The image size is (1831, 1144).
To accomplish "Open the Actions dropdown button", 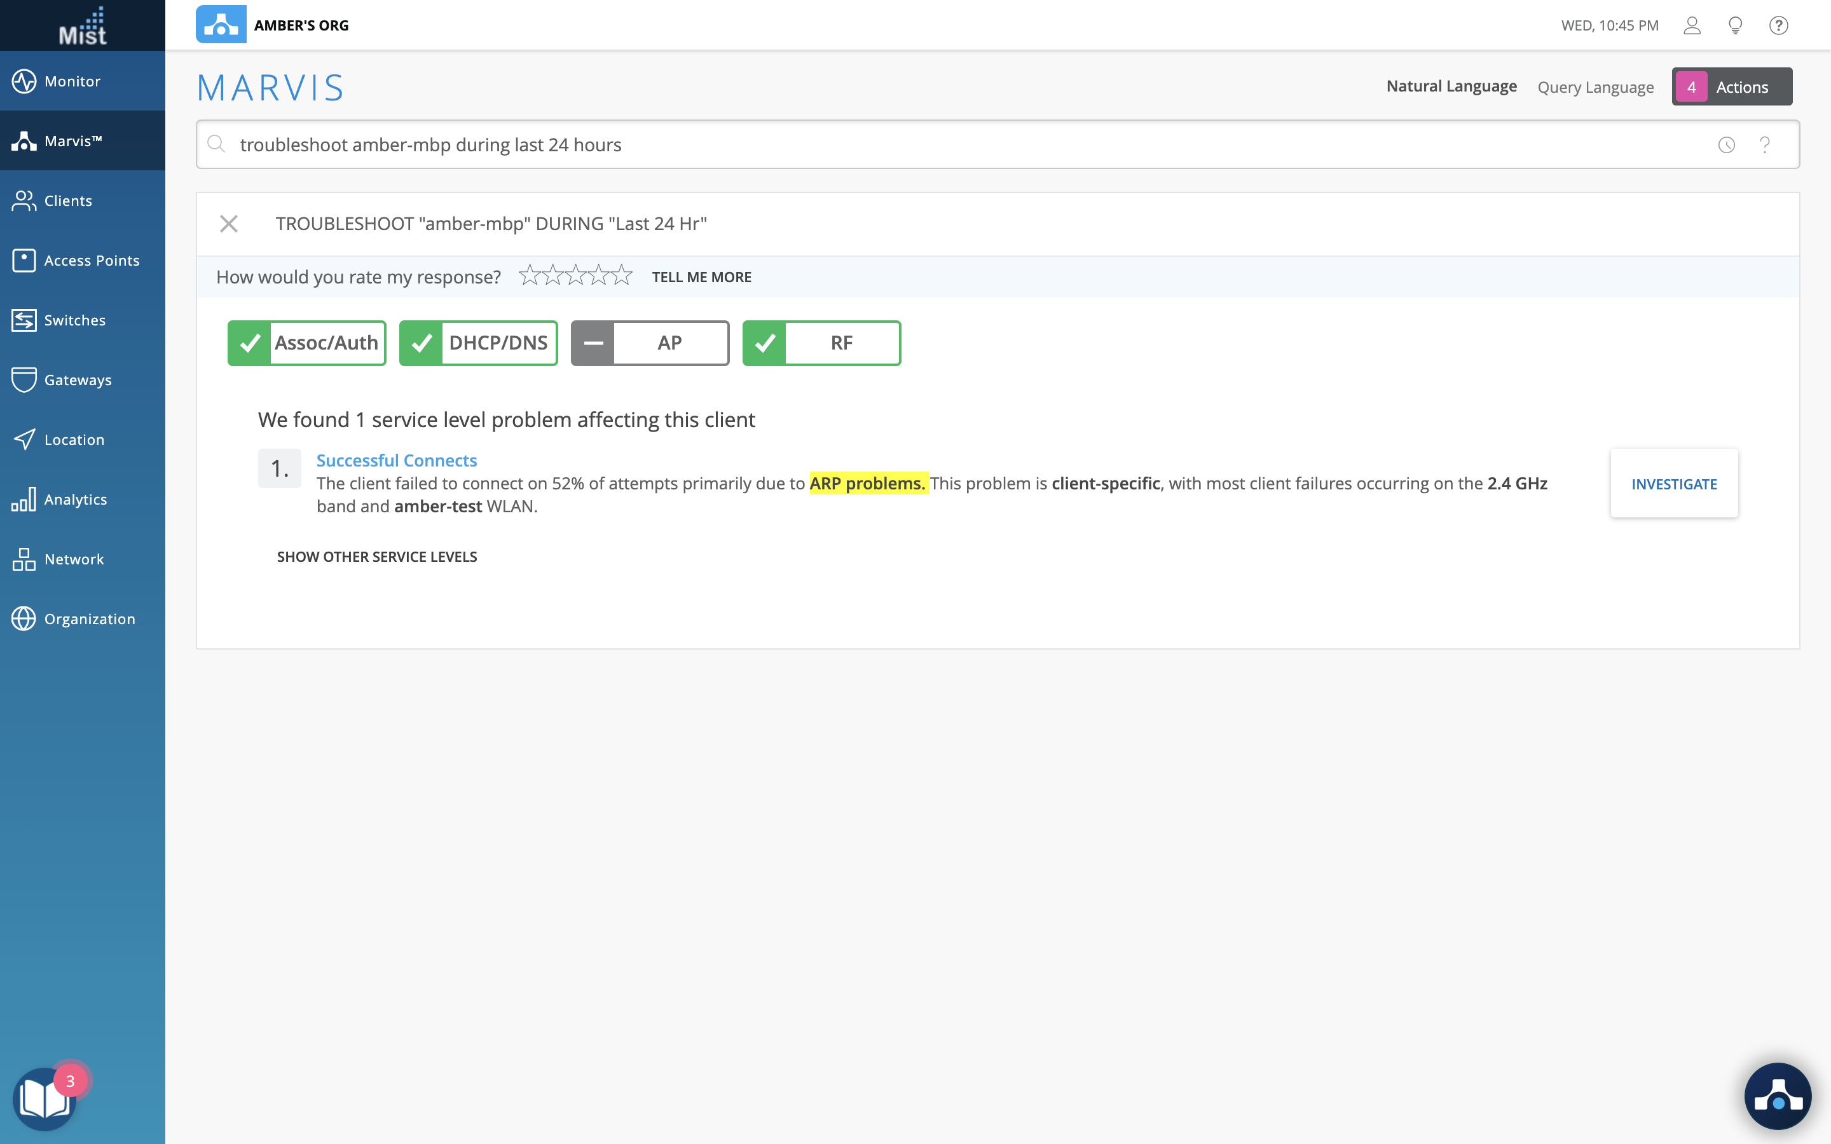I will [1731, 87].
